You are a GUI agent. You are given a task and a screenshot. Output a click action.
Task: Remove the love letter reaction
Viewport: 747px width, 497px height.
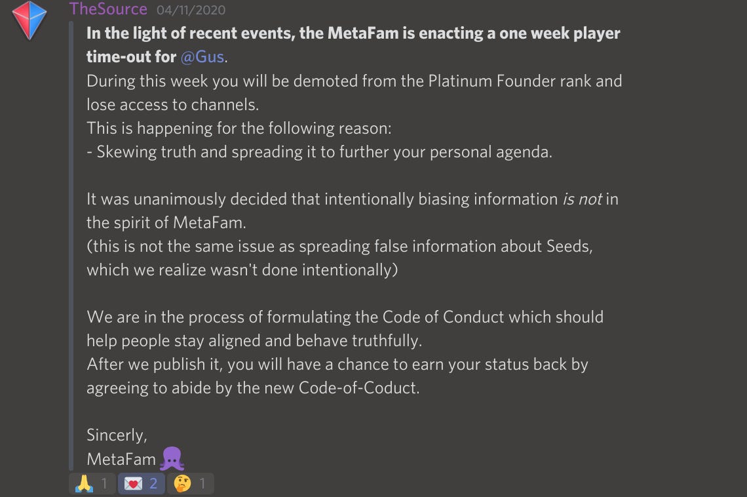(x=142, y=484)
